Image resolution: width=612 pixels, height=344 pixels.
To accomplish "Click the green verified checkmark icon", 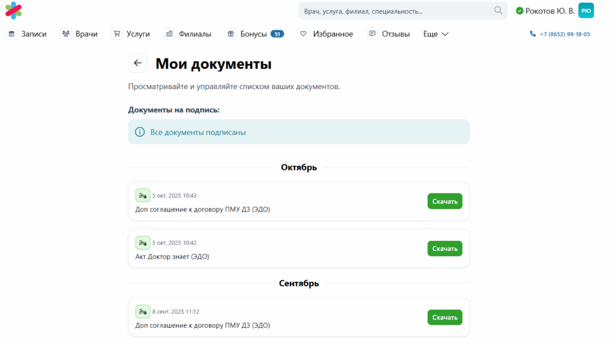I will point(519,11).
